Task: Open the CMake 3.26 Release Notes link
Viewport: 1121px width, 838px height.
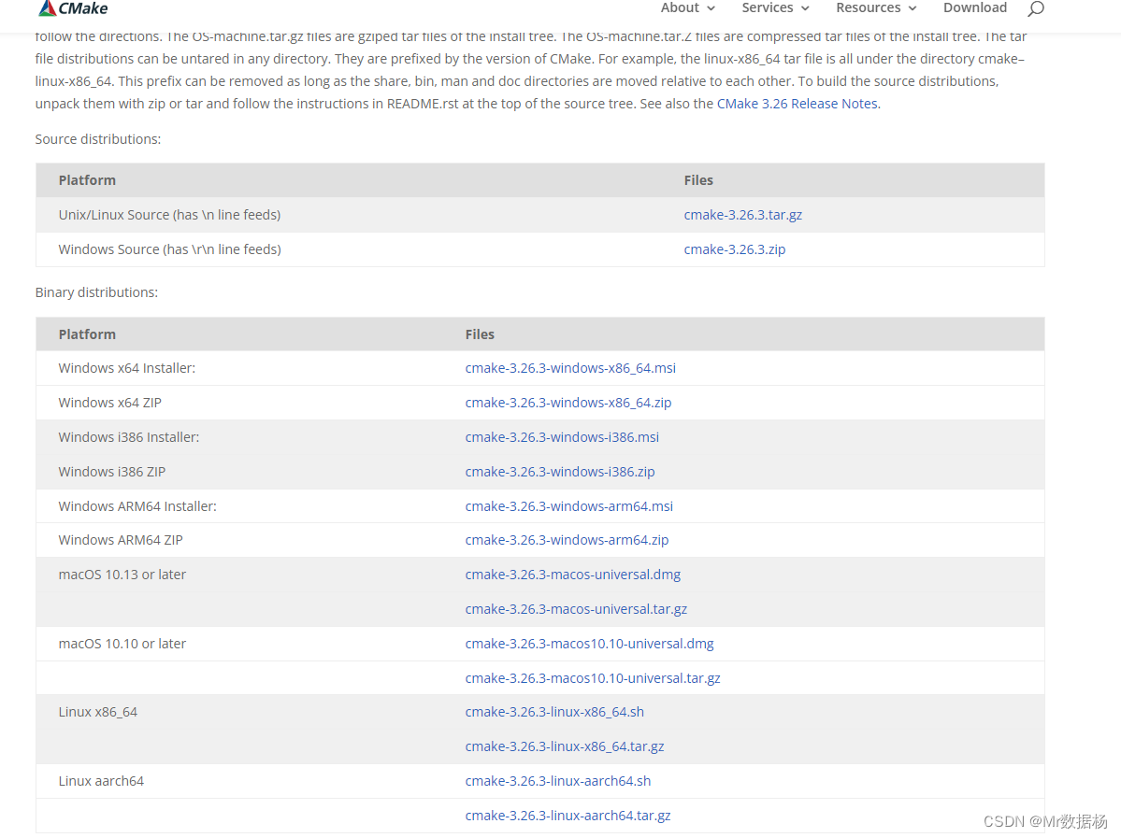Action: pos(796,104)
